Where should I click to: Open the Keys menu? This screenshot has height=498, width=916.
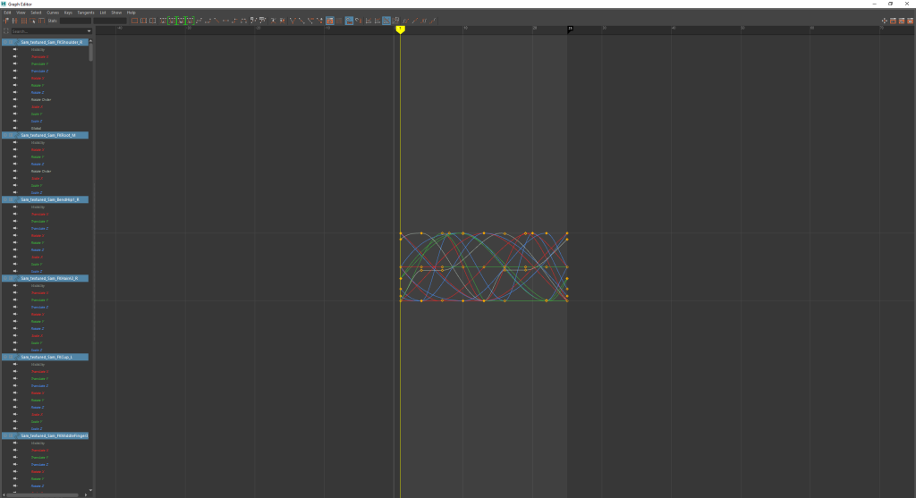tap(68, 13)
